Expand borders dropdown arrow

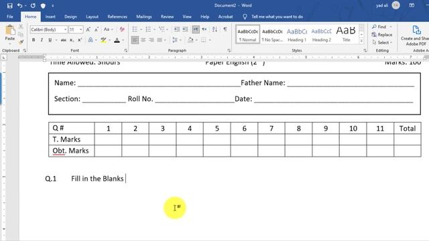click(x=210, y=40)
